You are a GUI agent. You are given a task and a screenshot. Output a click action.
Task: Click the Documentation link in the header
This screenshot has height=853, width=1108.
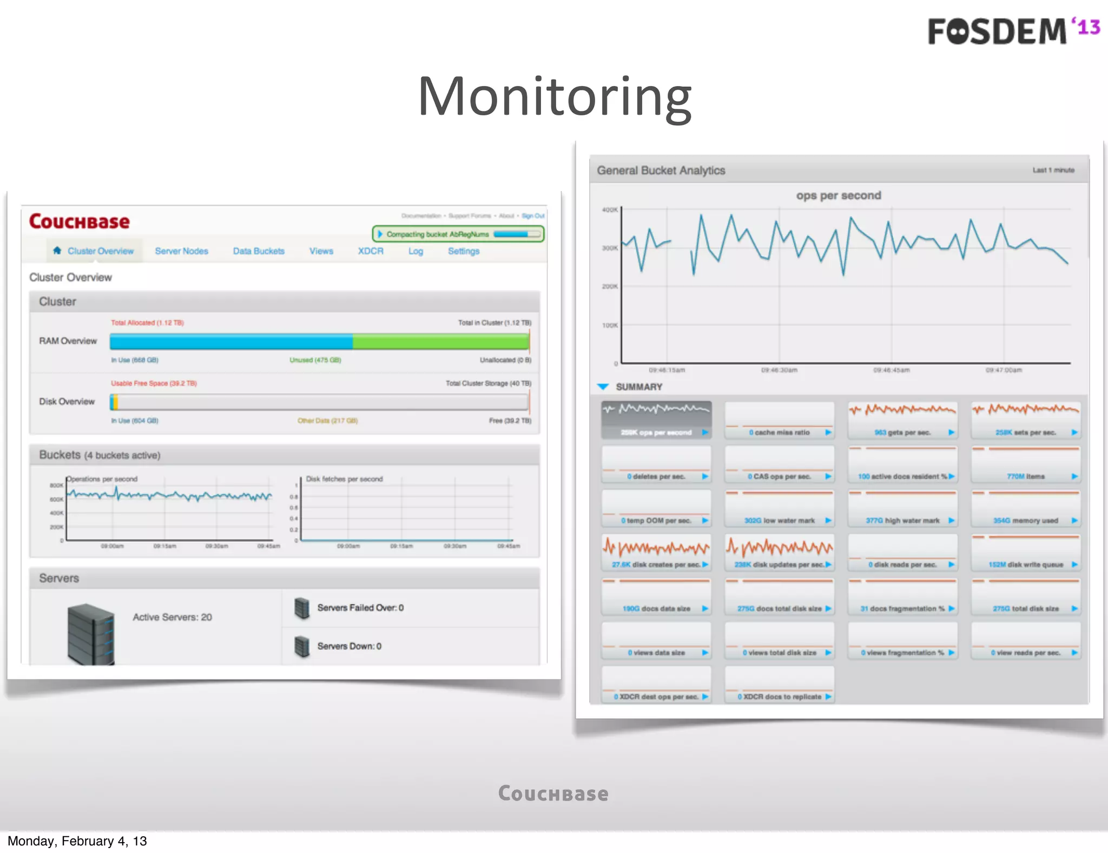421,215
